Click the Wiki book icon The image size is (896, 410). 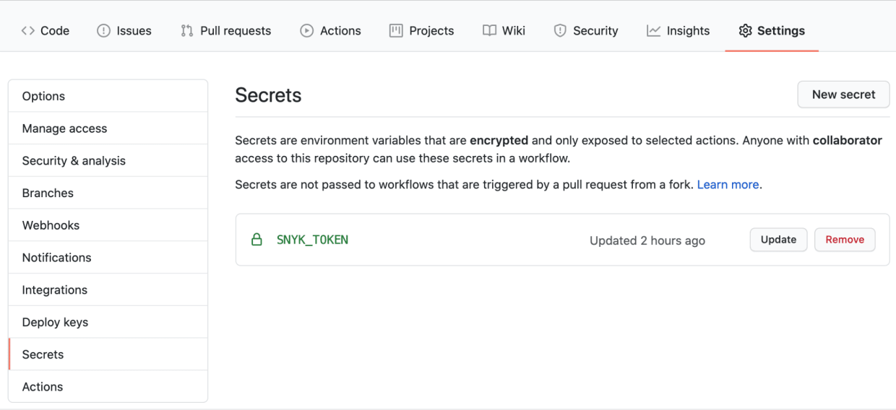pos(489,30)
